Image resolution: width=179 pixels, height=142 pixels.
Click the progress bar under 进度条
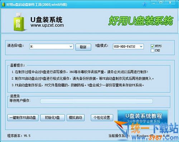click(x=96, y=101)
